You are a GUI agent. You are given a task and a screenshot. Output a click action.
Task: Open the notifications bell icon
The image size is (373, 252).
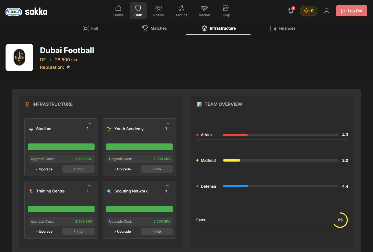(x=291, y=11)
